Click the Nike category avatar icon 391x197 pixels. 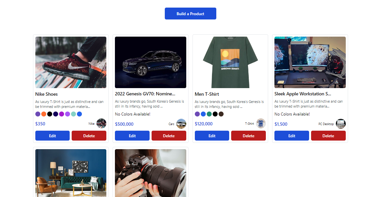pos(101,124)
